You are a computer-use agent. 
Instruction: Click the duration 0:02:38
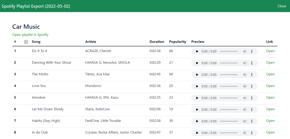click(x=155, y=51)
